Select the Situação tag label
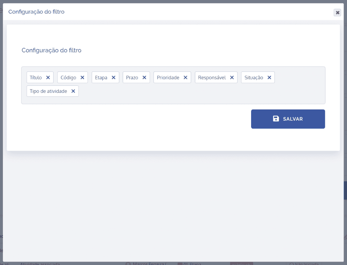 [x=254, y=78]
